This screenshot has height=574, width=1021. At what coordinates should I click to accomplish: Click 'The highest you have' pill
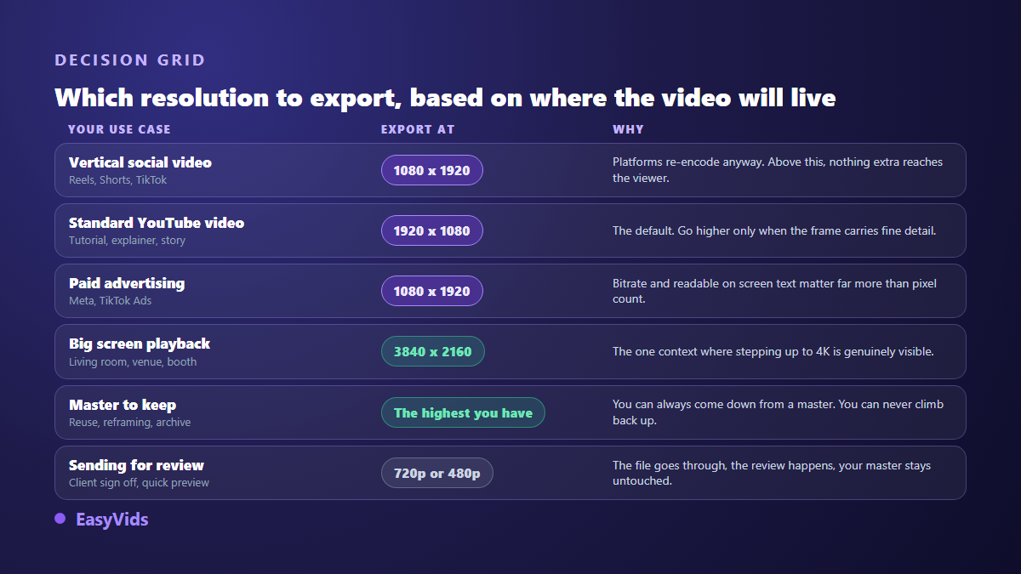coord(463,412)
